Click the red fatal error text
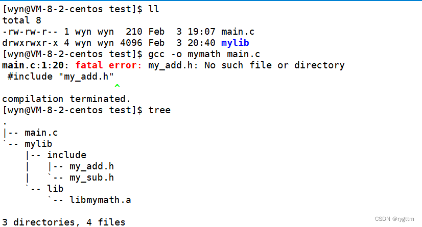The image size is (422, 227). point(108,65)
